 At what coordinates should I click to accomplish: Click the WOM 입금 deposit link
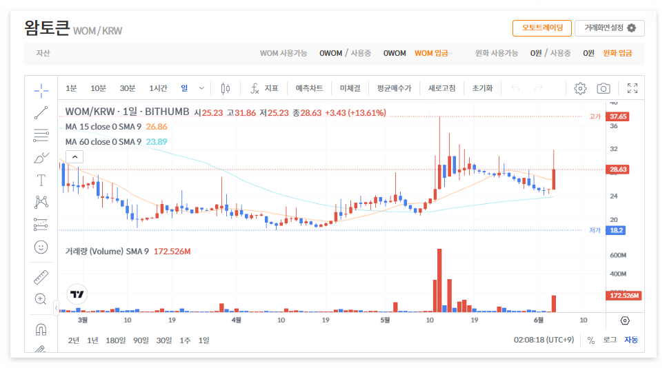coord(431,53)
